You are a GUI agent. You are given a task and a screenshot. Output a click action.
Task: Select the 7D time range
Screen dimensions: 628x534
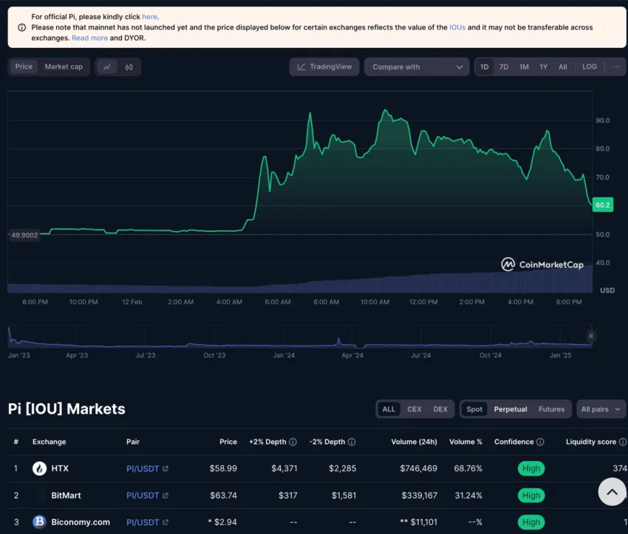(x=504, y=67)
